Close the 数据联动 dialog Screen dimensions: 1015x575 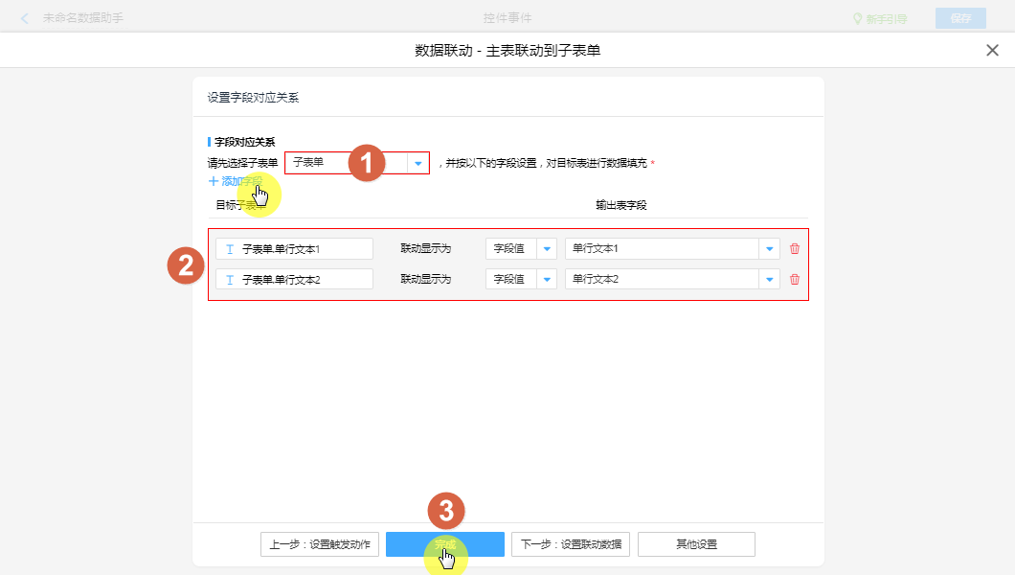[992, 51]
